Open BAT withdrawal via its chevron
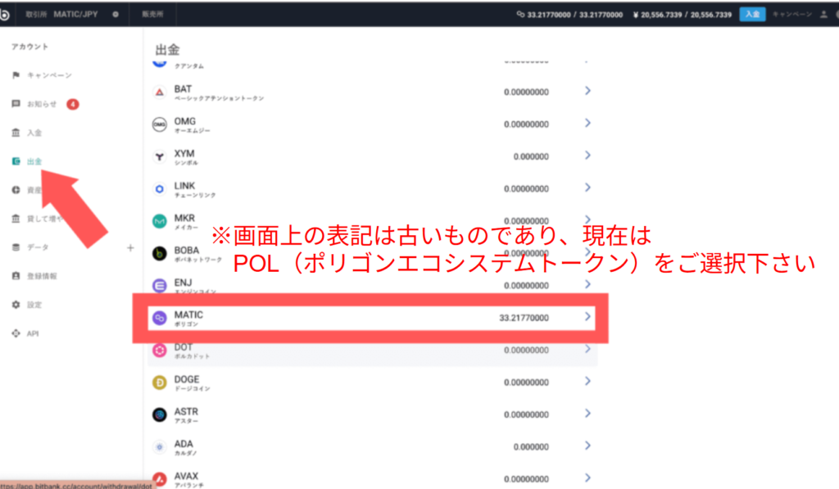This screenshot has height=489, width=839. click(587, 91)
